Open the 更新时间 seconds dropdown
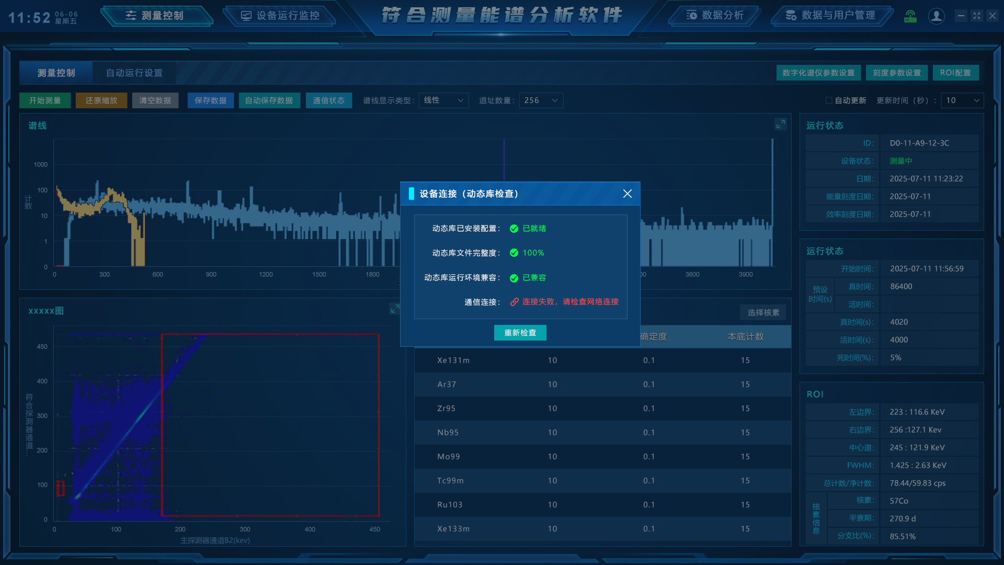The image size is (1004, 565). 962,100
